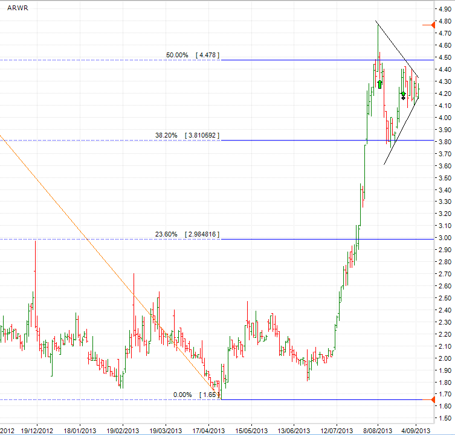Image resolution: width=455 pixels, height=435 pixels.
Task: Click the 4.90 price axis label
Action: pos(445,9)
